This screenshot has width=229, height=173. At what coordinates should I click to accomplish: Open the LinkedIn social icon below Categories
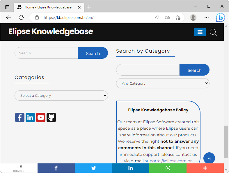pyautogui.click(x=30, y=117)
